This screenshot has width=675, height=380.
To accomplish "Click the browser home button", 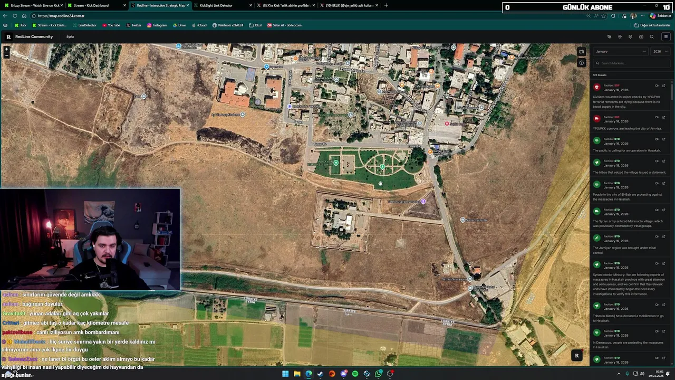I will (x=24, y=16).
